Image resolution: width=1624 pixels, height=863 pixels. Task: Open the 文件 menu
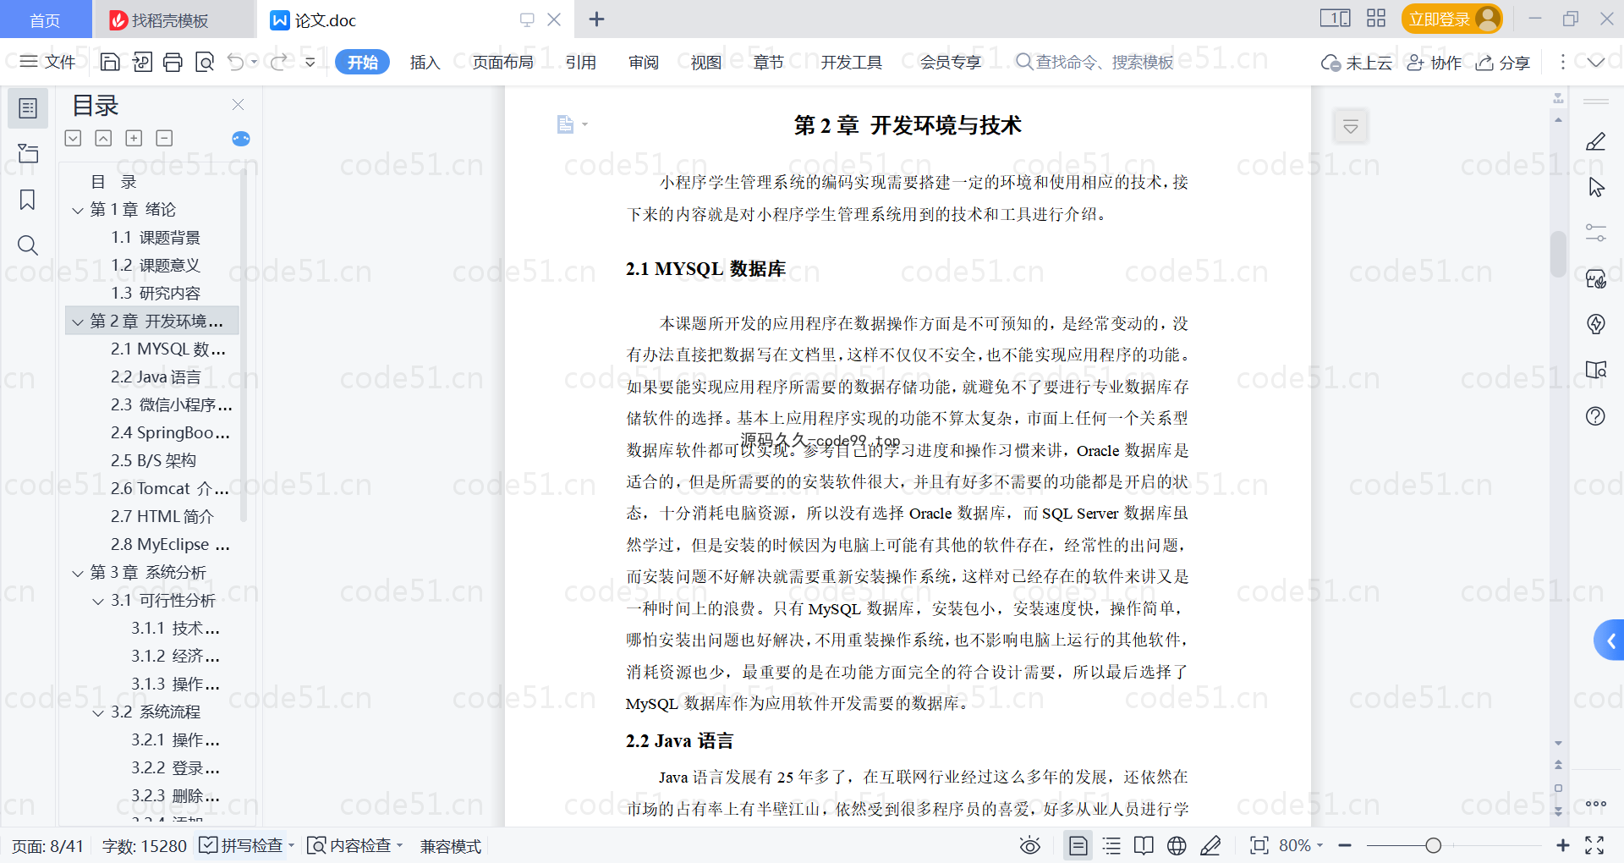48,62
